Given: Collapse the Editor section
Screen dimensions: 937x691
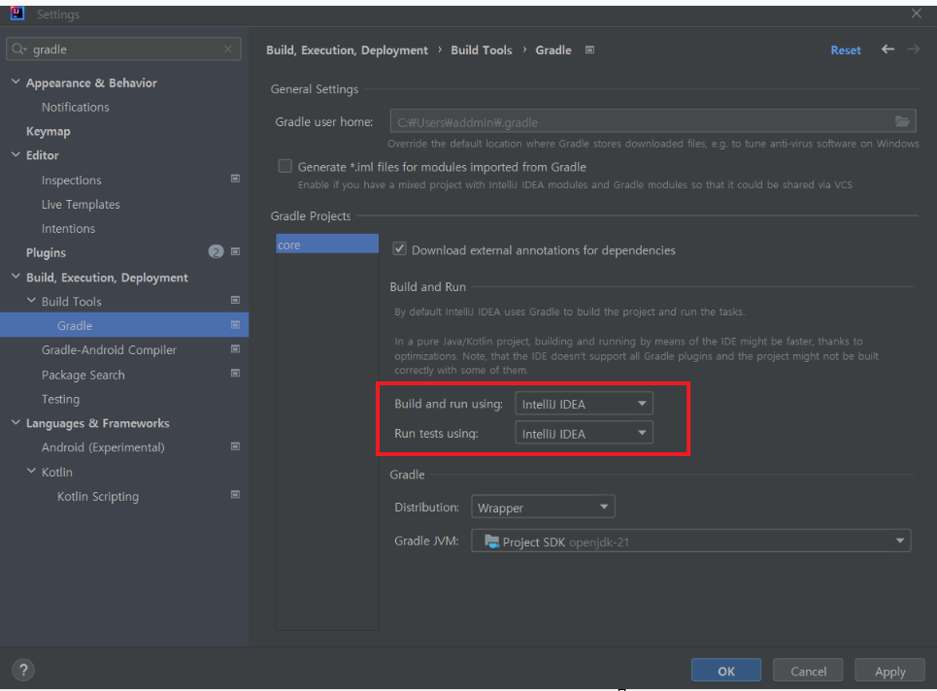Looking at the screenshot, I should (x=17, y=154).
